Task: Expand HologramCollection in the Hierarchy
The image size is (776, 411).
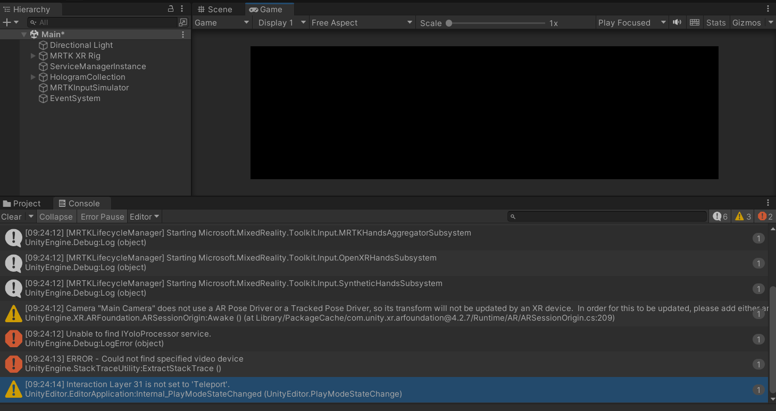Action: 33,77
